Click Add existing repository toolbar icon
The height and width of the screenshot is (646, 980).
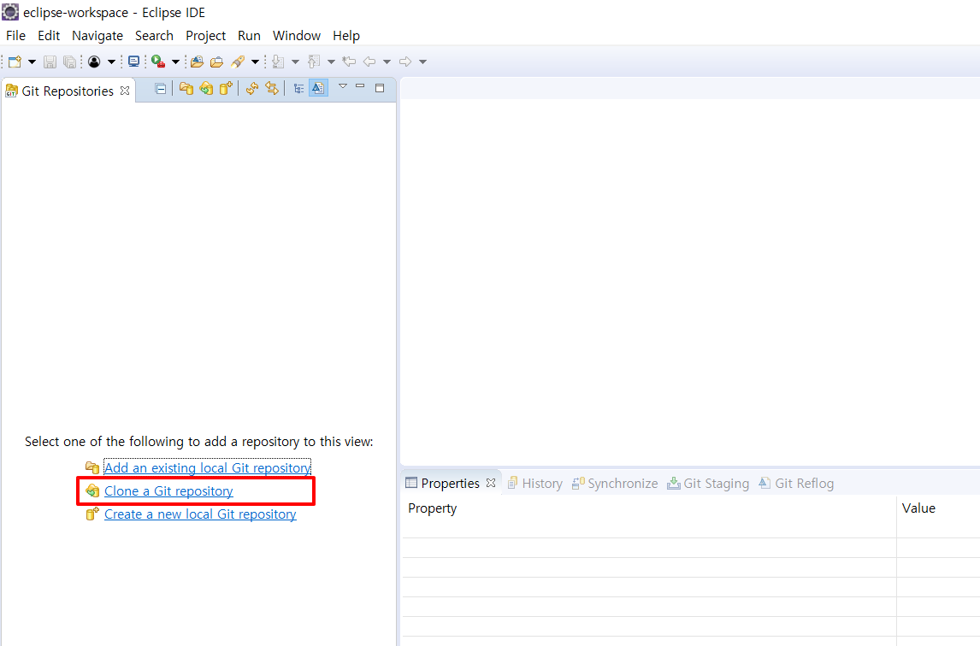[186, 89]
